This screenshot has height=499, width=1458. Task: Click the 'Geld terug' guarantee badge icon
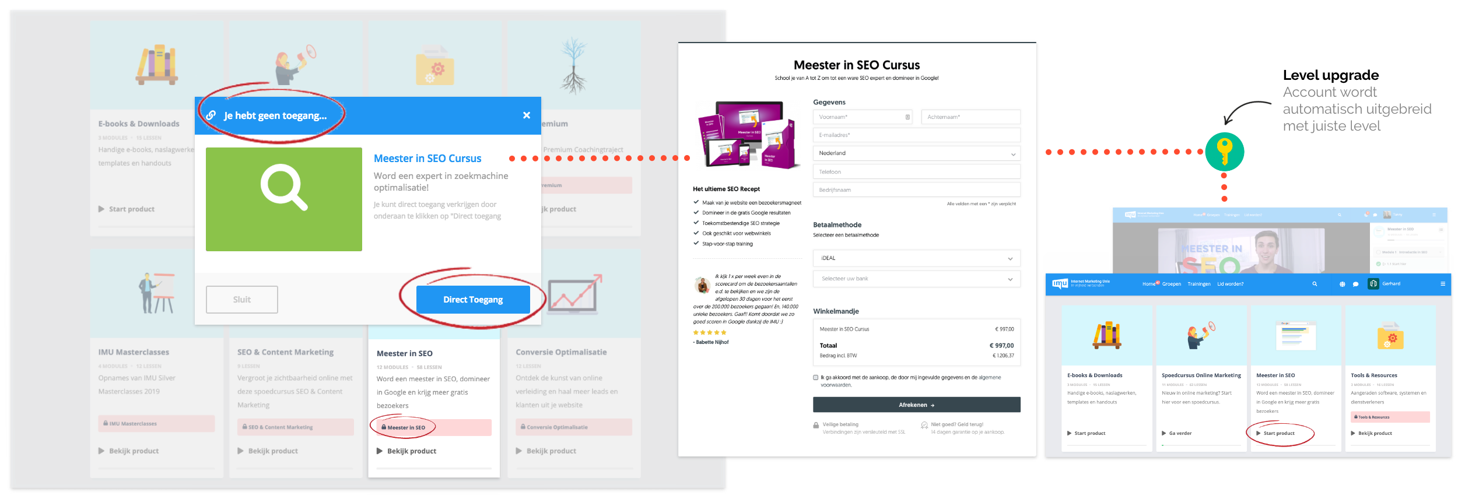924,426
